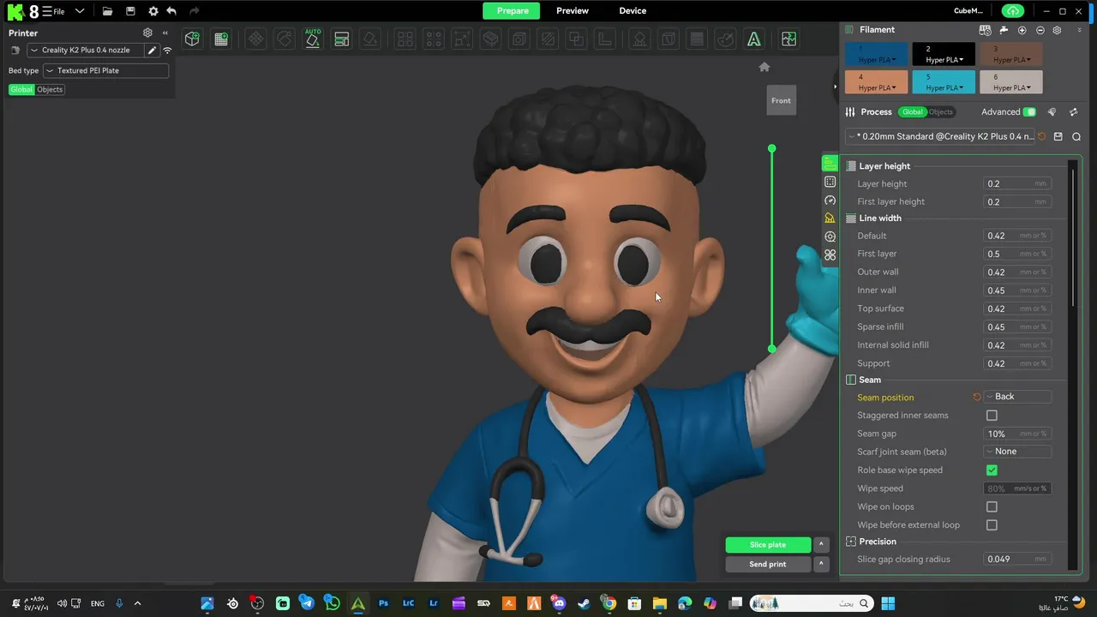Open Scarf joint seam None dropdown
Viewport: 1097px width, 617px height.
pyautogui.click(x=1017, y=452)
